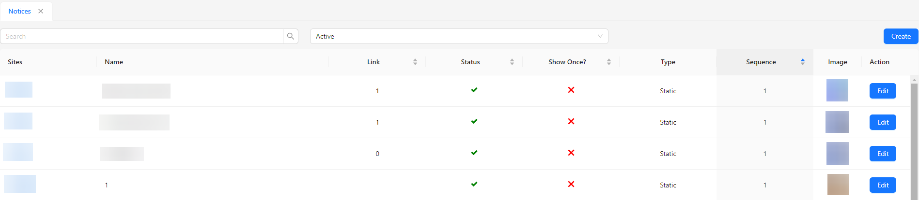Click the red Show Once cross in the last row
Screen dimensions: 919x200
[x=571, y=184]
